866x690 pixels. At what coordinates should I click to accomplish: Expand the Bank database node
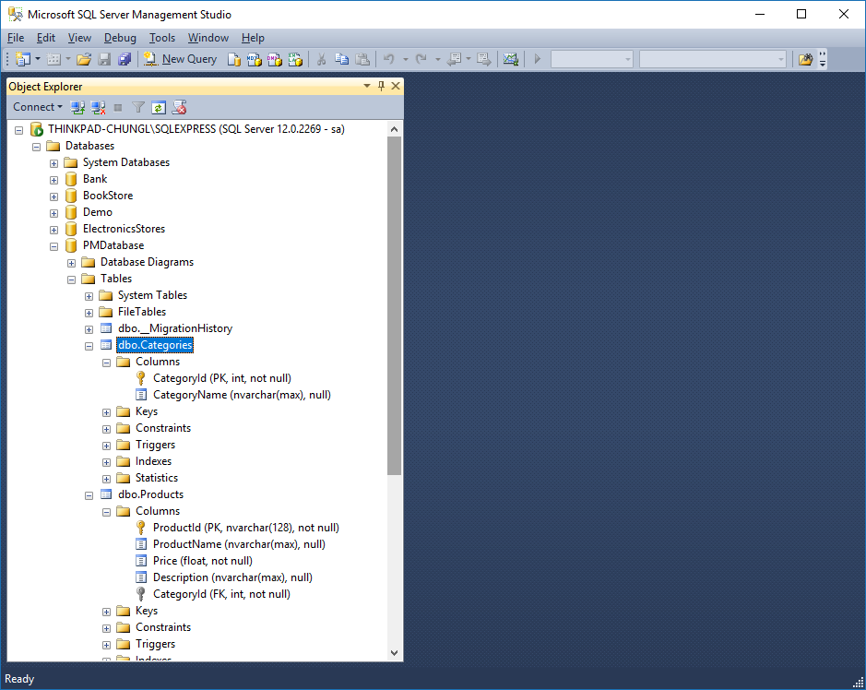[53, 180]
